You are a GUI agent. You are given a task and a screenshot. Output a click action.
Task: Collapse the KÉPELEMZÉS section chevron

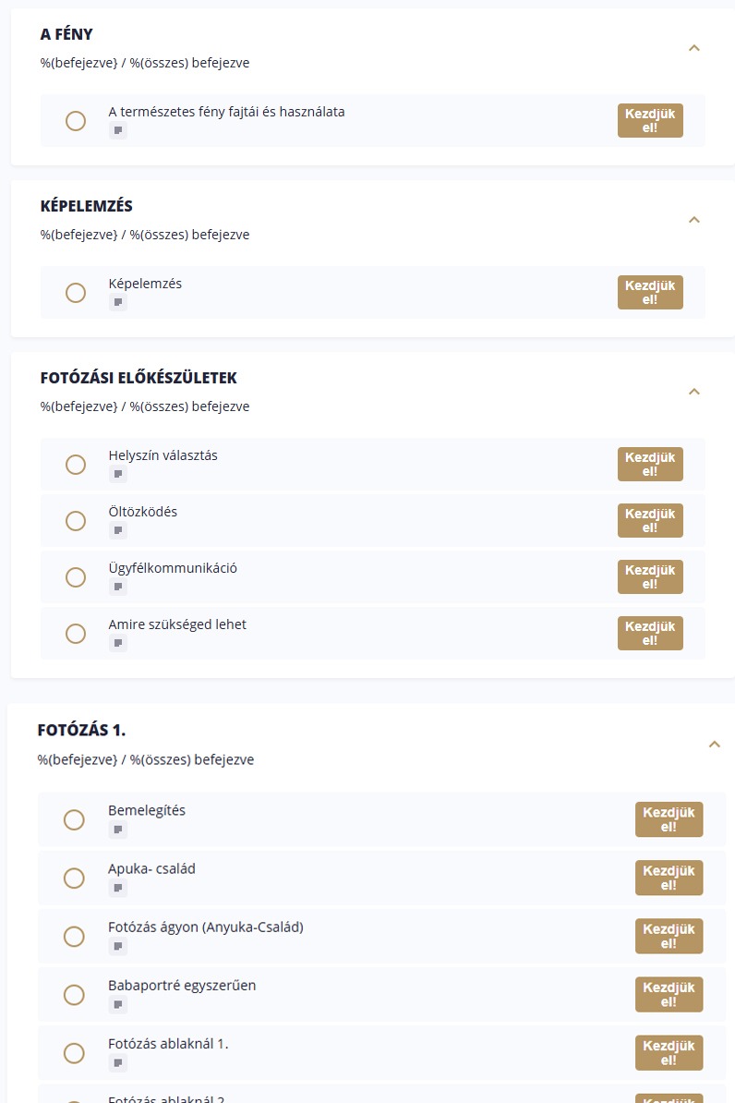pyautogui.click(x=694, y=220)
